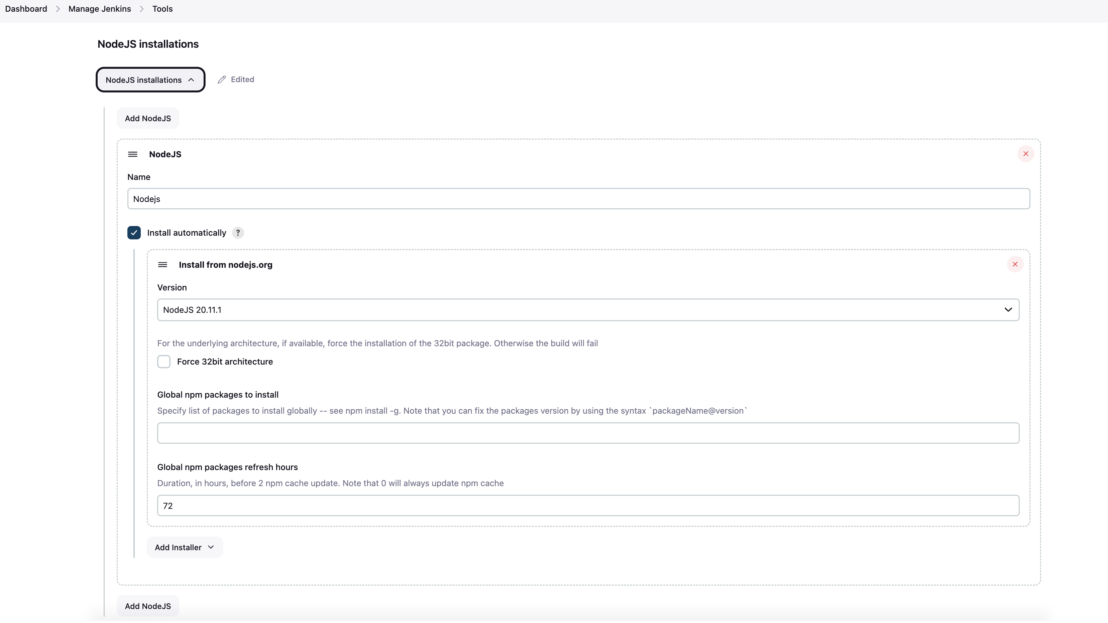
Task: Enable Force 32bit architecture checkbox
Action: [x=163, y=361]
